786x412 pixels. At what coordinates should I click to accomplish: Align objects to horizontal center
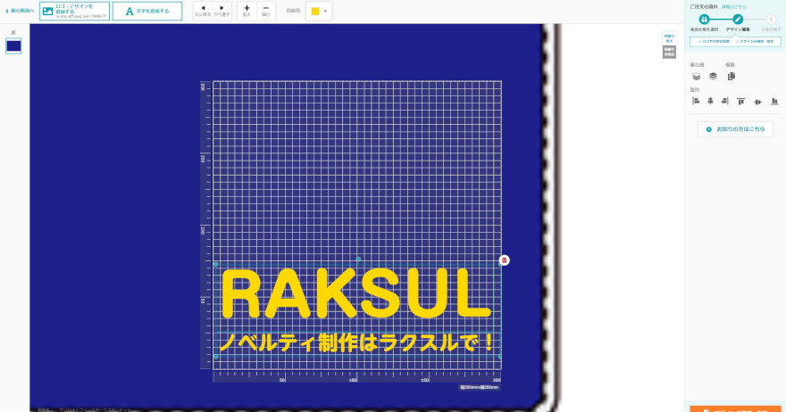point(710,101)
